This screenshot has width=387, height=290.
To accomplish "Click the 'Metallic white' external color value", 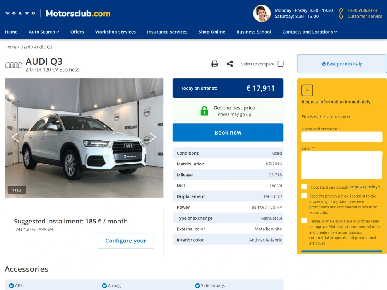I will click(268, 229).
